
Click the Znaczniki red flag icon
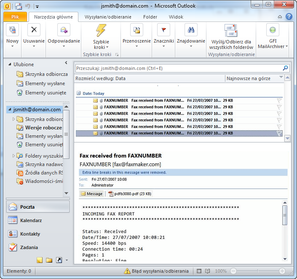(163, 30)
